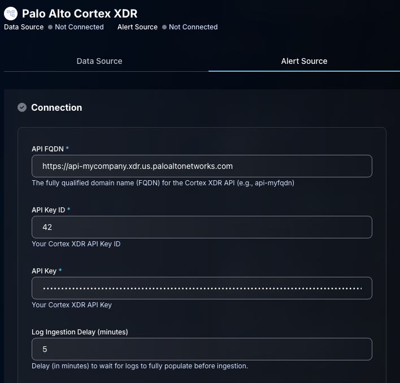400x383 pixels.
Task: Click the Log Ingestion Delay label
Action: click(x=80, y=332)
